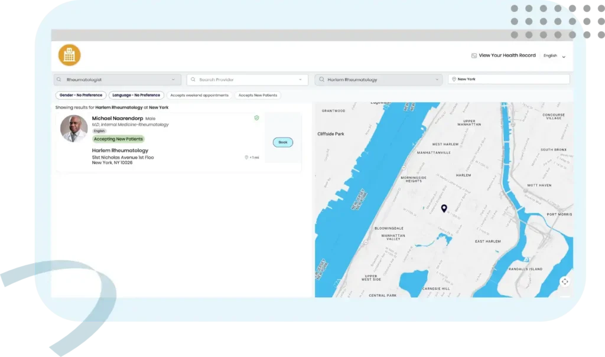Screen dimensions: 605x357
Task: Click the map marker pin in Harlem
Action: tap(444, 208)
